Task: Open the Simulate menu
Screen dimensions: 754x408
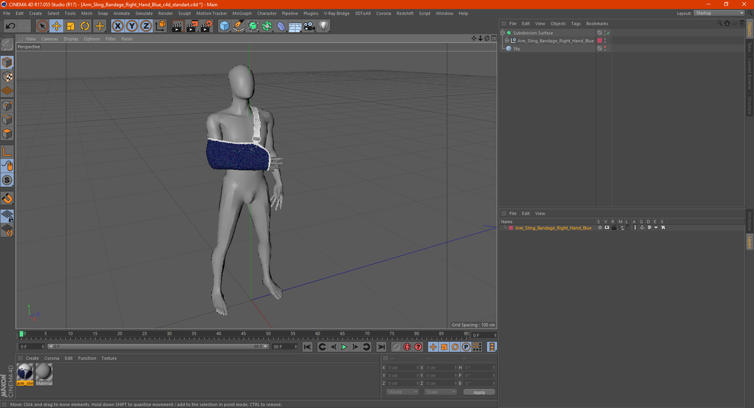Action: [144, 13]
